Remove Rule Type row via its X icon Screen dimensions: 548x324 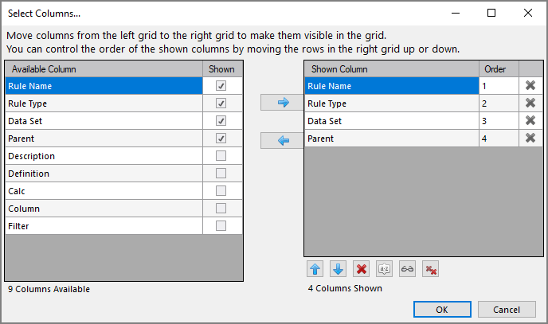[x=530, y=103]
